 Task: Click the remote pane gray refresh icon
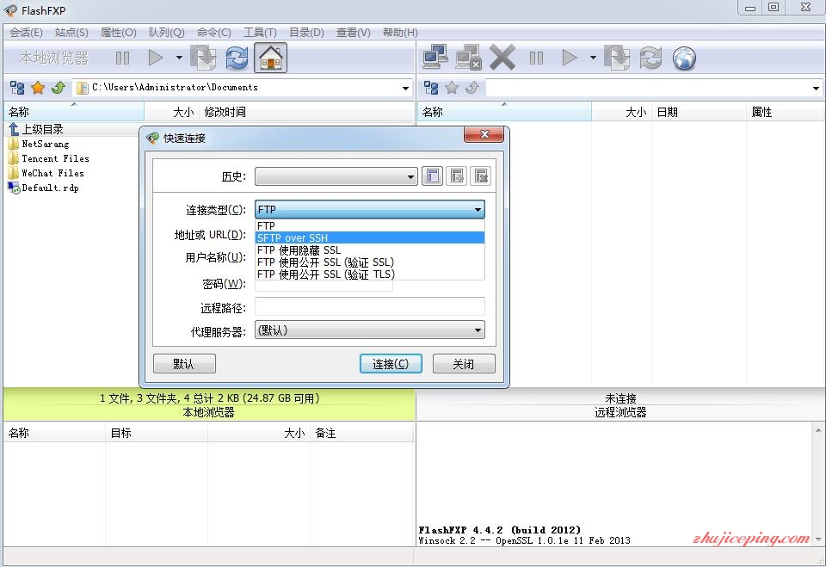(650, 58)
